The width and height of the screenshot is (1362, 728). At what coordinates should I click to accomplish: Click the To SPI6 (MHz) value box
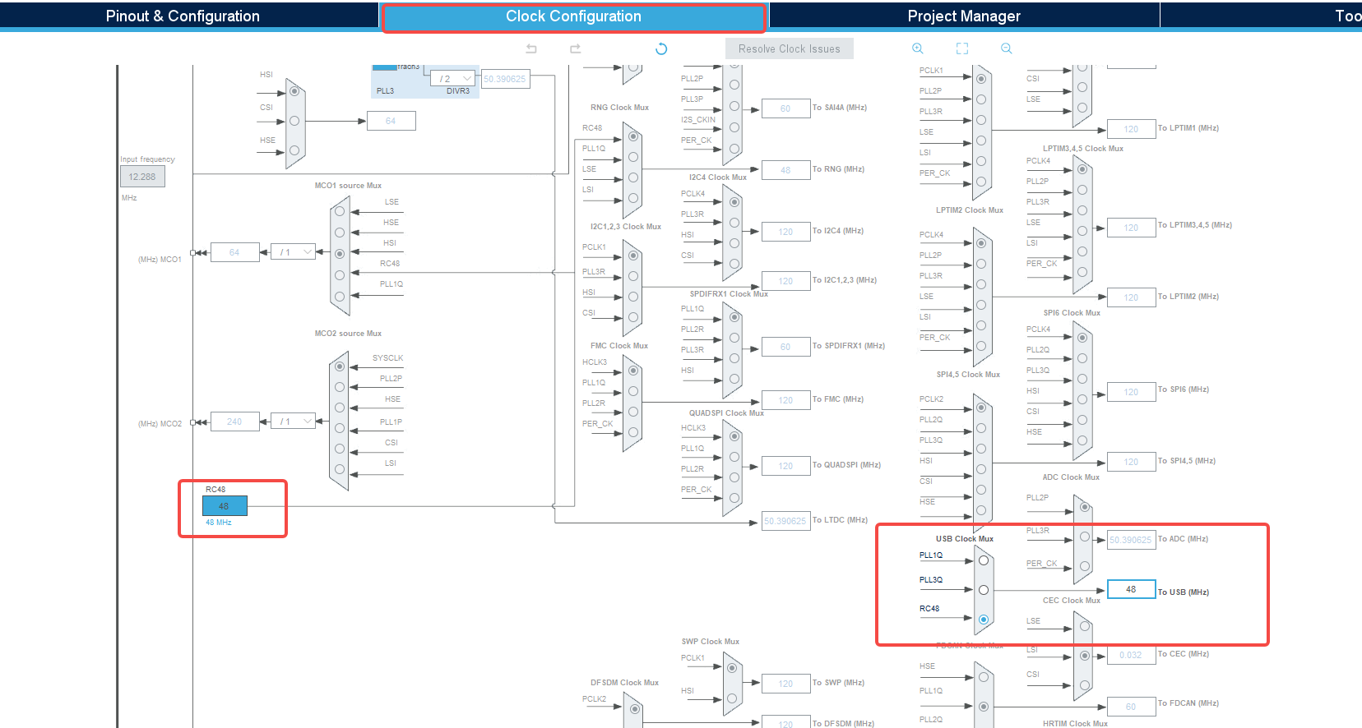pyautogui.click(x=1132, y=392)
